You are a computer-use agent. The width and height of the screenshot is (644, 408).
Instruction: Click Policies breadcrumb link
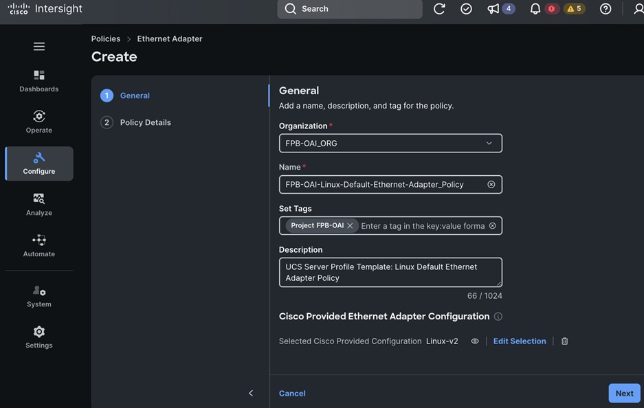click(106, 38)
